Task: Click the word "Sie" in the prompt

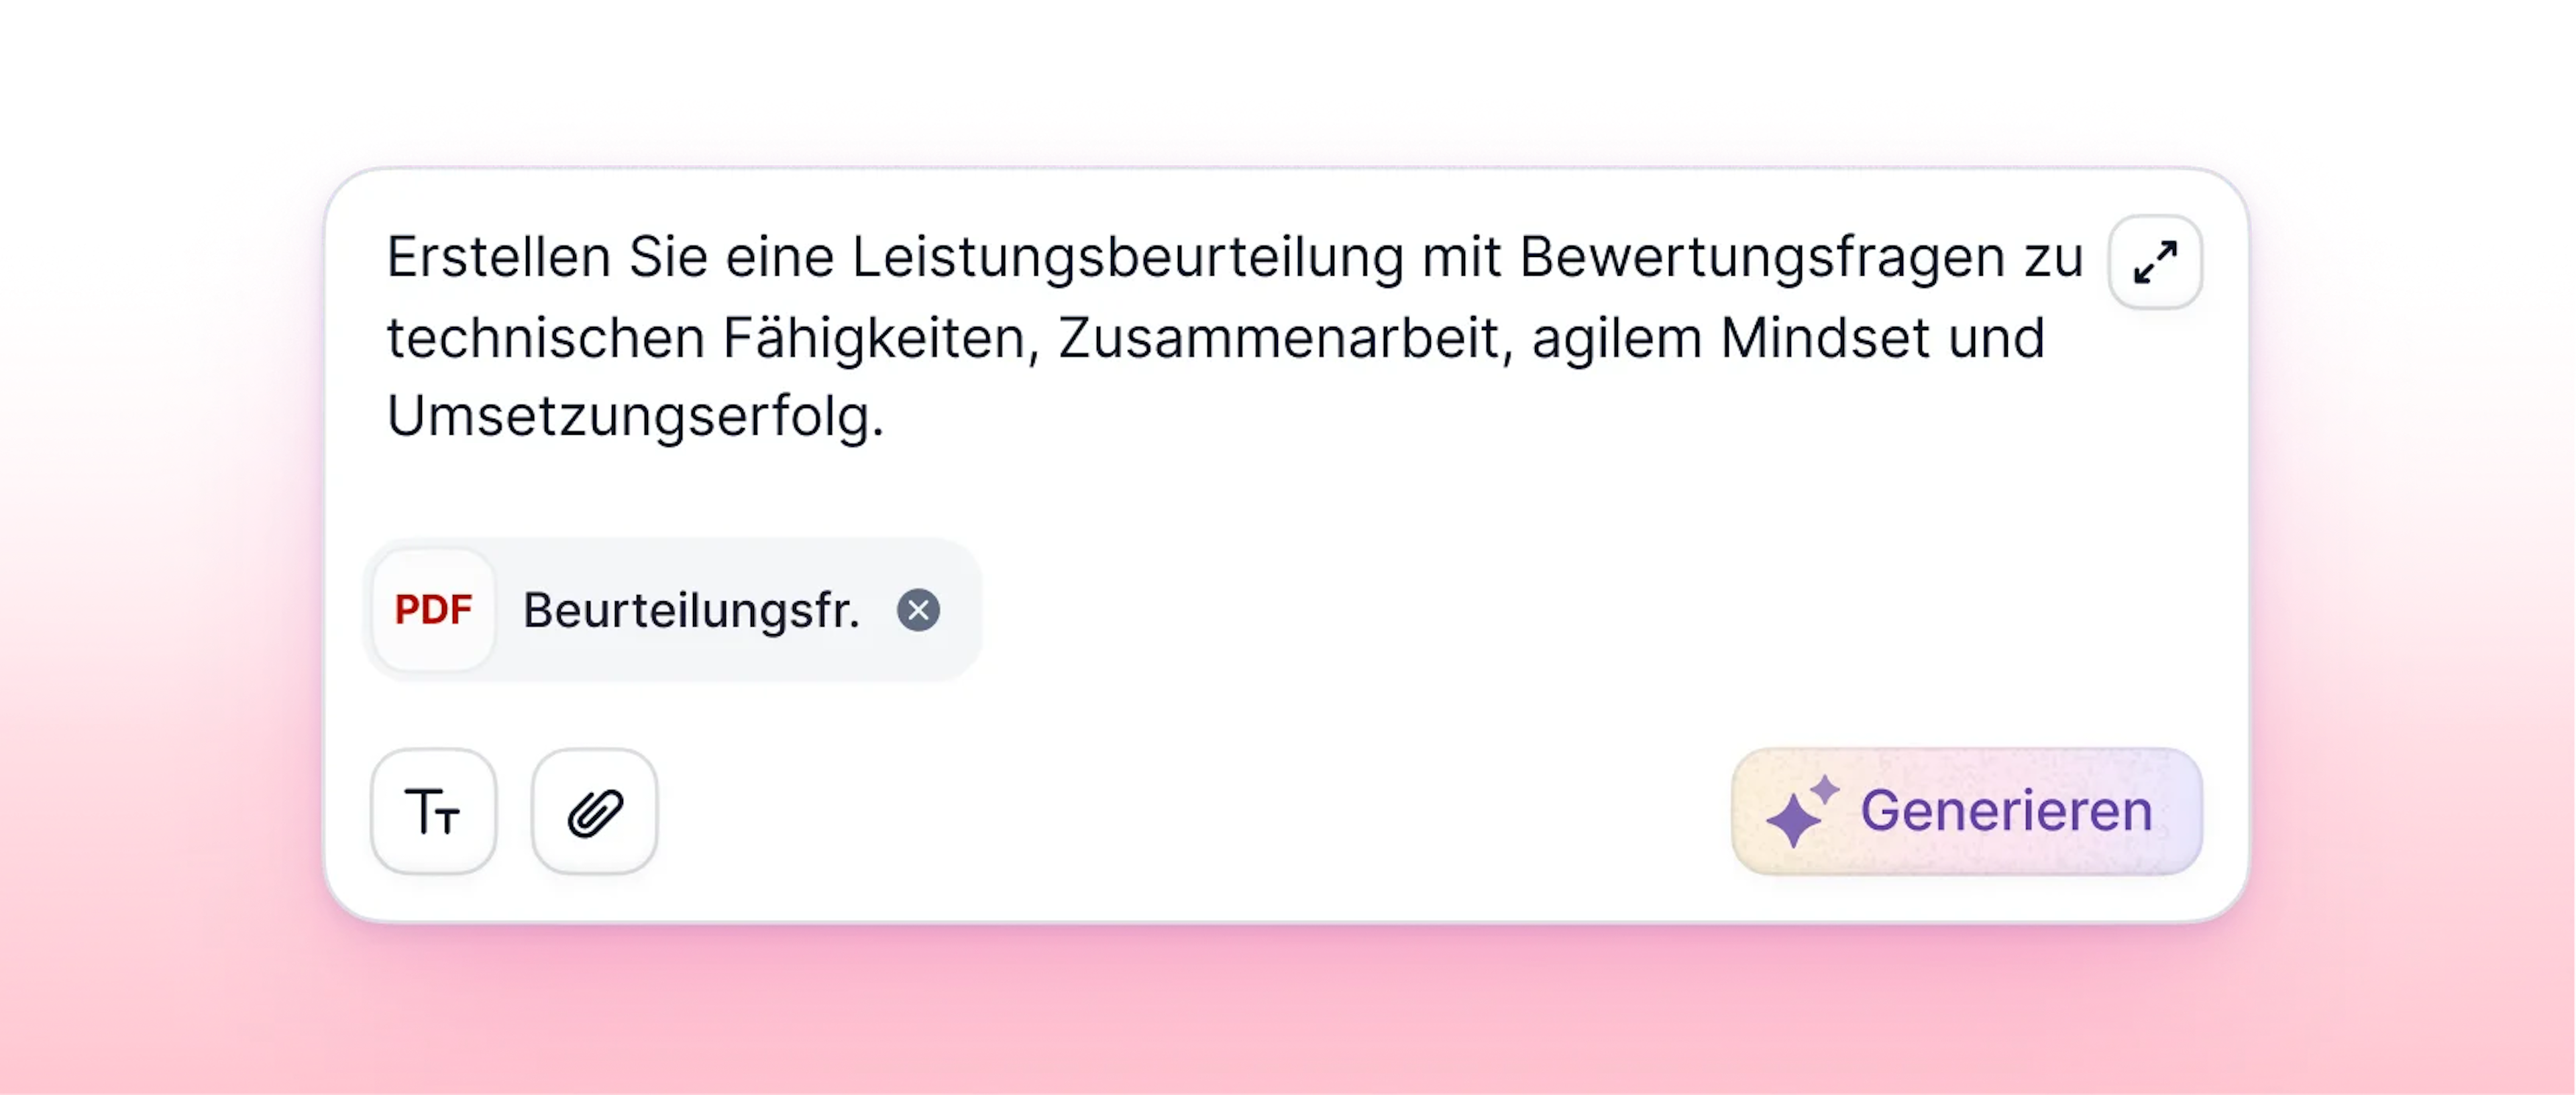Action: [x=668, y=257]
